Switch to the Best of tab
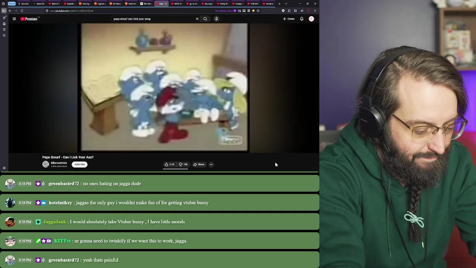The width and height of the screenshot is (476, 268). pos(54,4)
